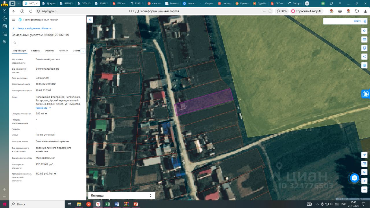Open browser downloads
The height and width of the screenshot is (208, 370).
pos(365,11)
